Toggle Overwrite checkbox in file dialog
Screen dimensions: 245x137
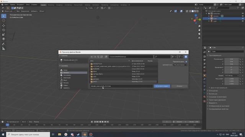tap(186, 62)
